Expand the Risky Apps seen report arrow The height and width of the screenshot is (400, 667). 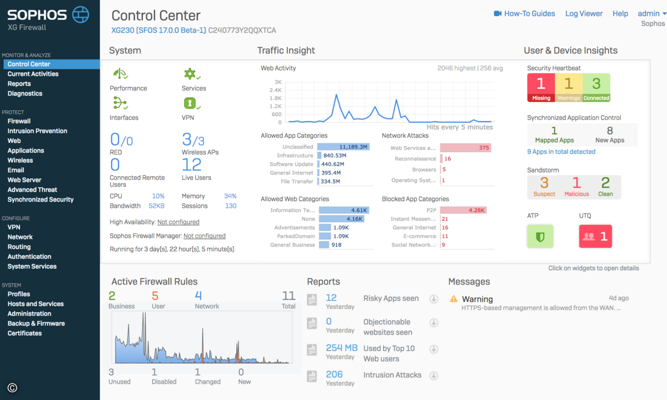pos(434,299)
